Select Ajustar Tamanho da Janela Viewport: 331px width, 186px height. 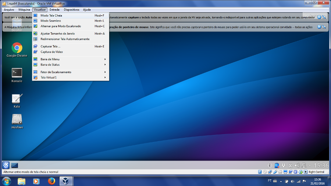pos(71,33)
